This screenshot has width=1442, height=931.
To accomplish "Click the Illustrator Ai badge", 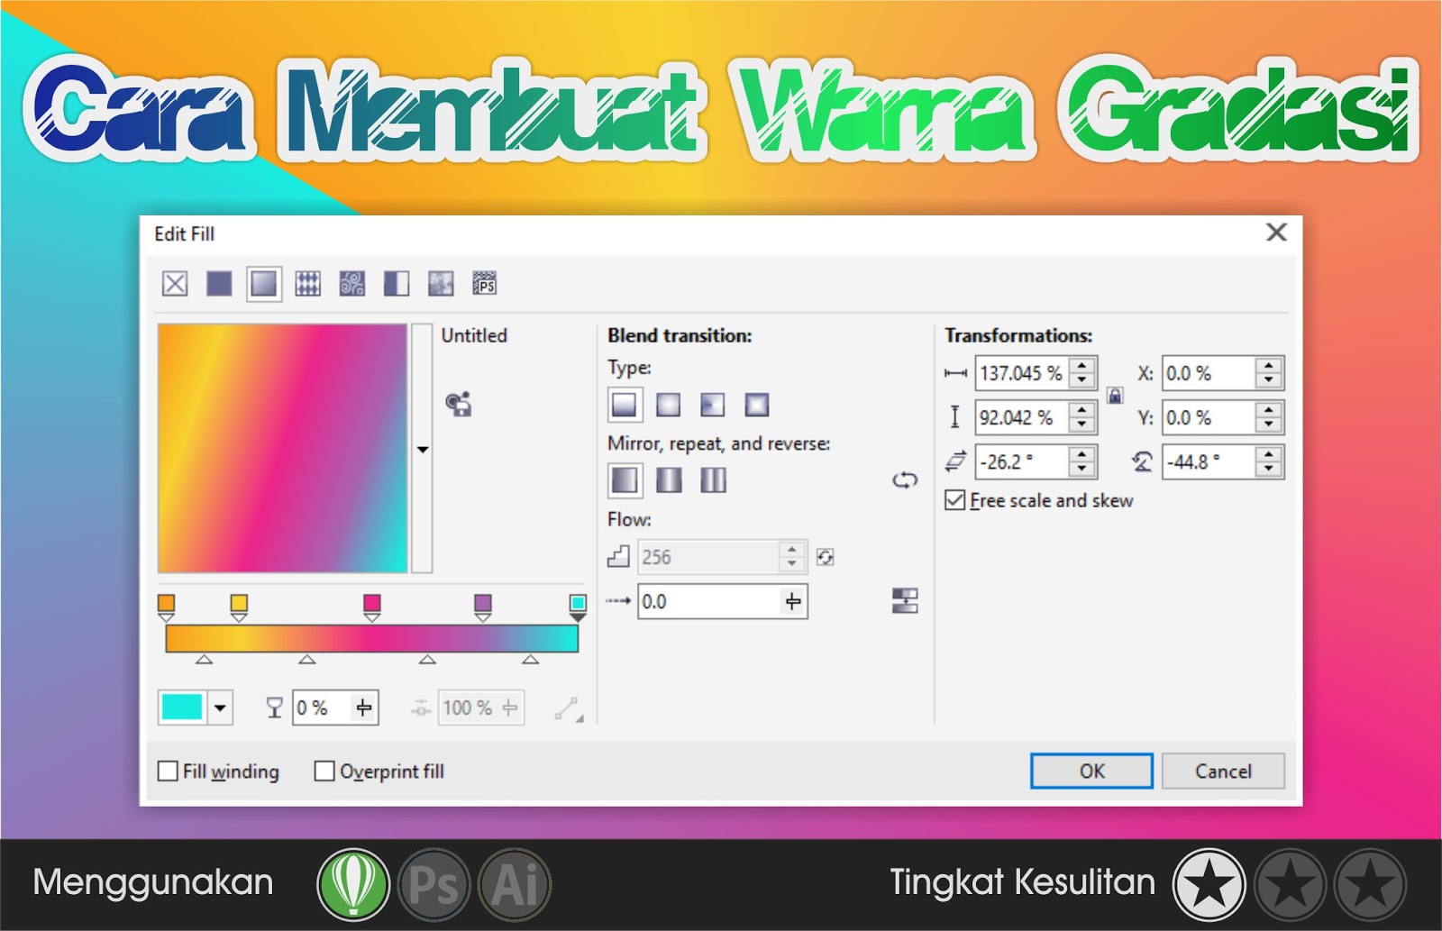I will click(515, 884).
